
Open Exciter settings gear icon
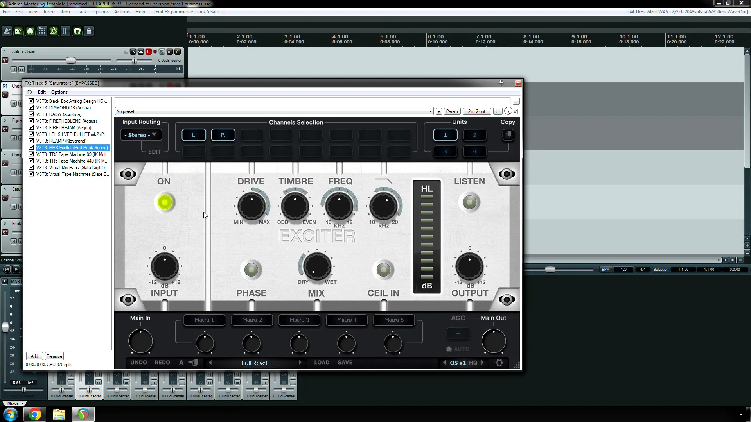click(x=499, y=363)
